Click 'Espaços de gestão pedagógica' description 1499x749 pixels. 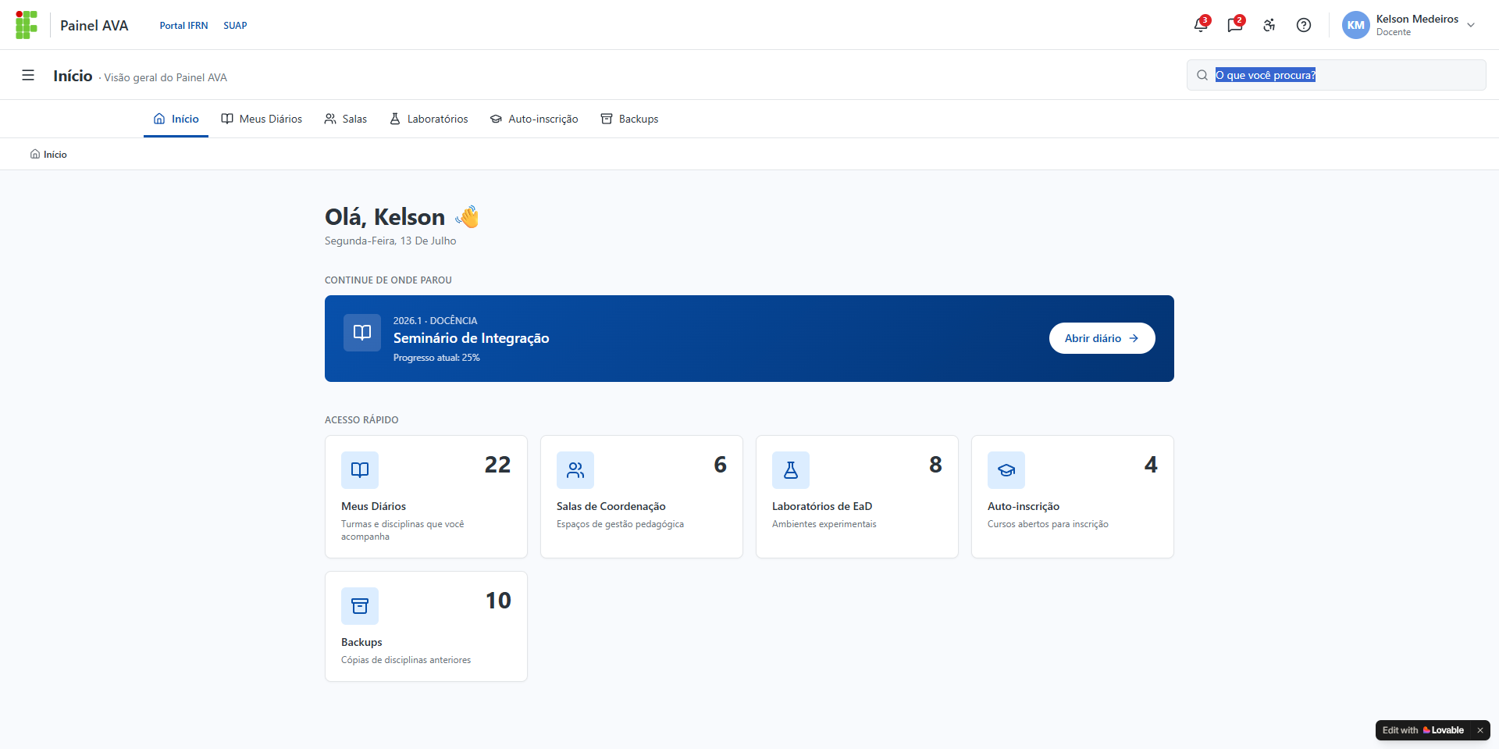coord(620,524)
